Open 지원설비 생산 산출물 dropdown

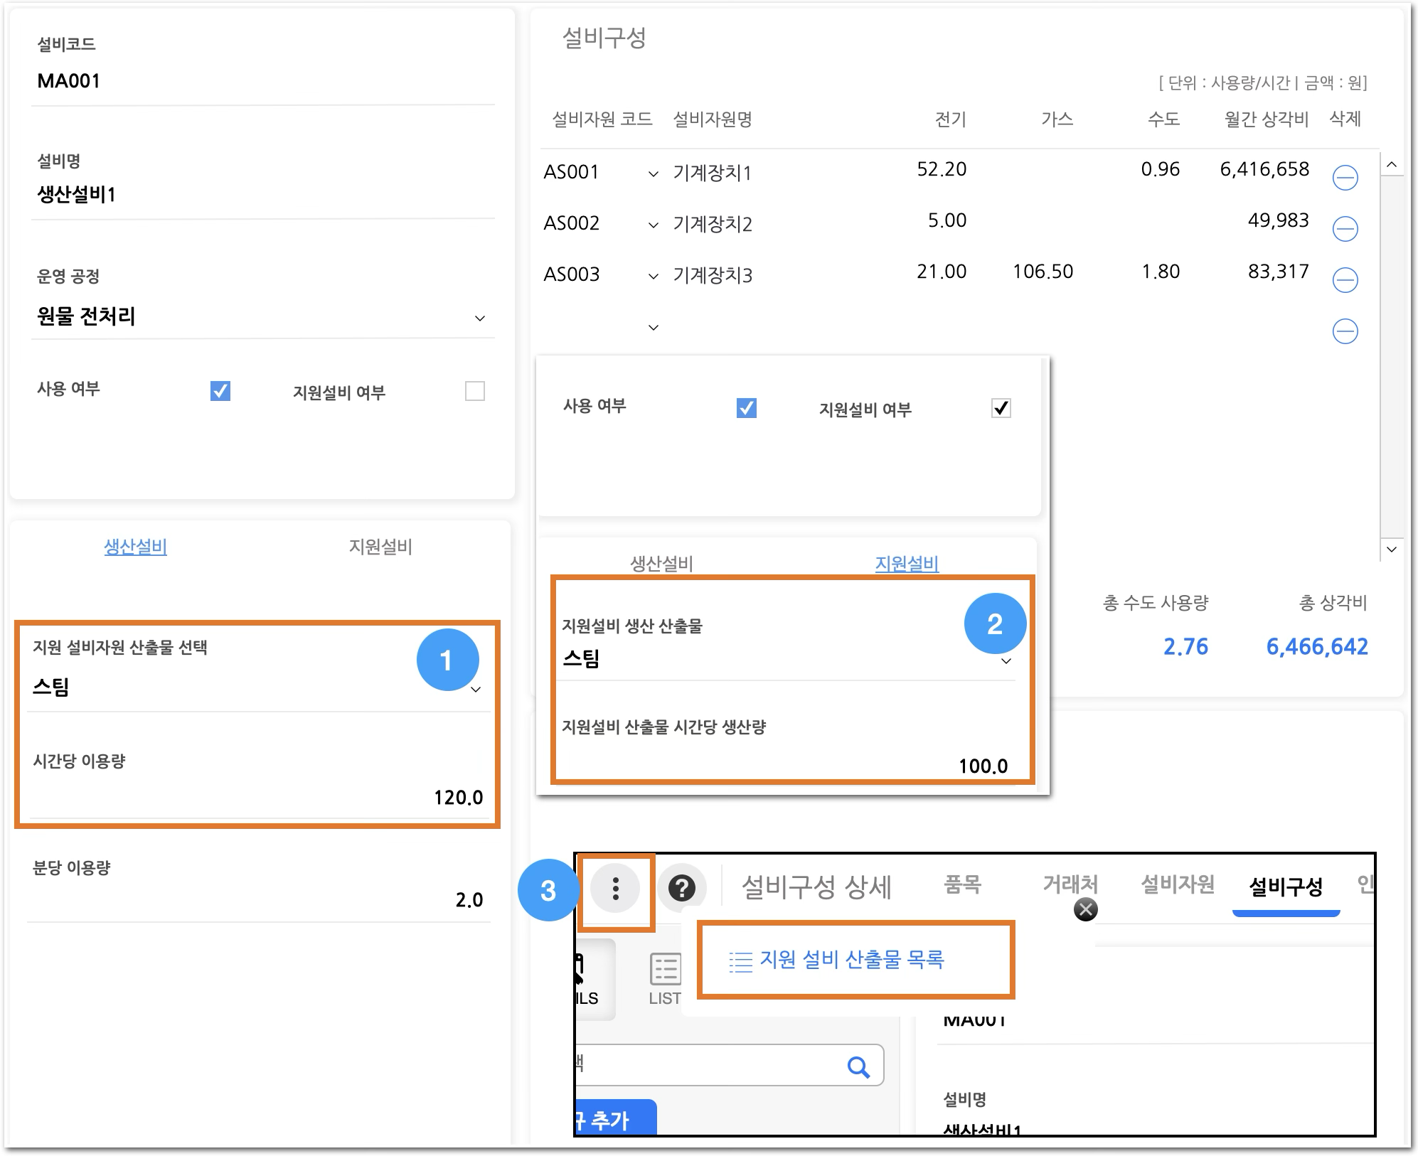1006,661
